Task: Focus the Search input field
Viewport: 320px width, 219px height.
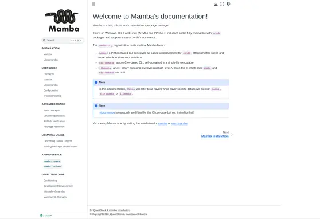Action: click(x=63, y=40)
